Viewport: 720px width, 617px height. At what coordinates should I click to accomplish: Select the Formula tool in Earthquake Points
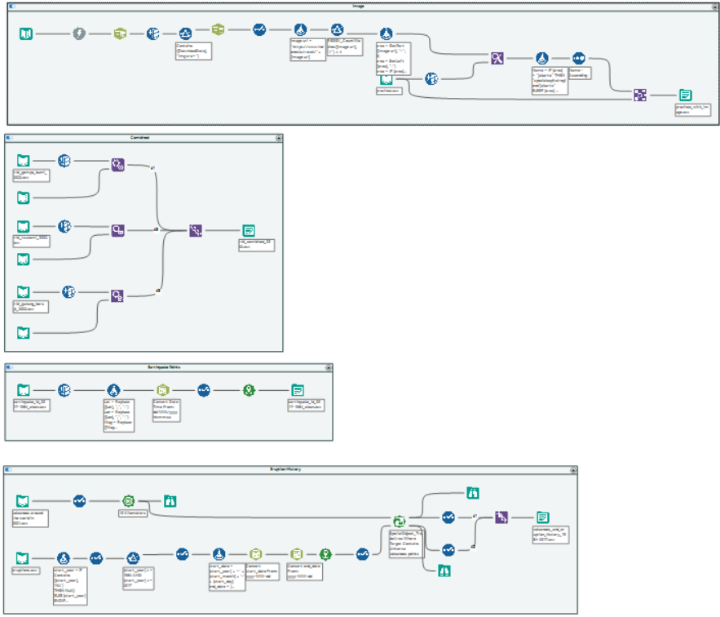click(x=113, y=390)
